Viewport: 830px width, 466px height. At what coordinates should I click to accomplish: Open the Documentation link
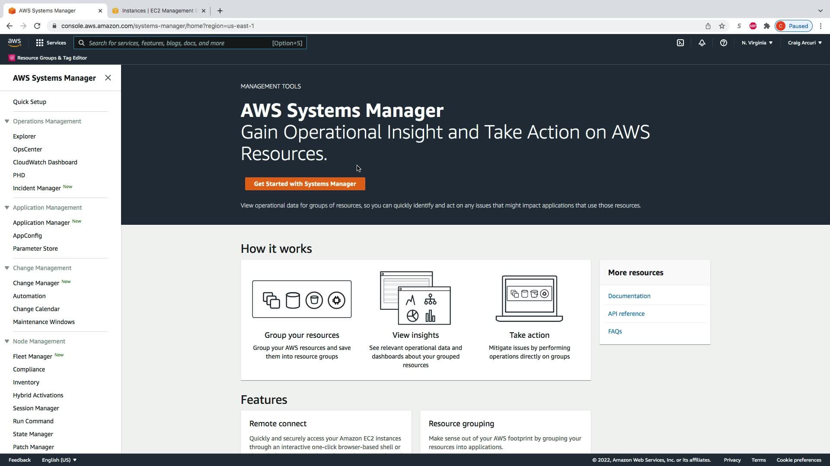(x=629, y=296)
